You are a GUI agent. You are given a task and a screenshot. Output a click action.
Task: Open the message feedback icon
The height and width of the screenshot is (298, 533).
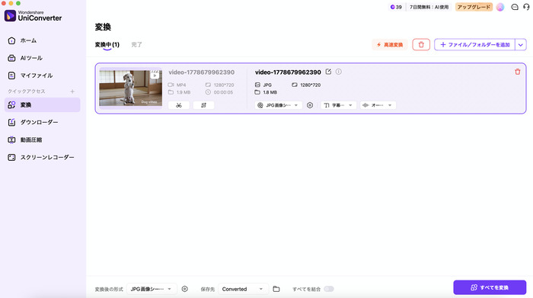[x=515, y=7]
